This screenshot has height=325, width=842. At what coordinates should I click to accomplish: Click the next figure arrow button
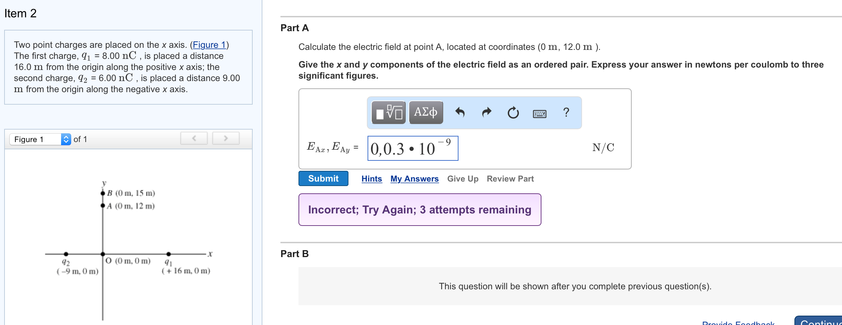tap(226, 138)
